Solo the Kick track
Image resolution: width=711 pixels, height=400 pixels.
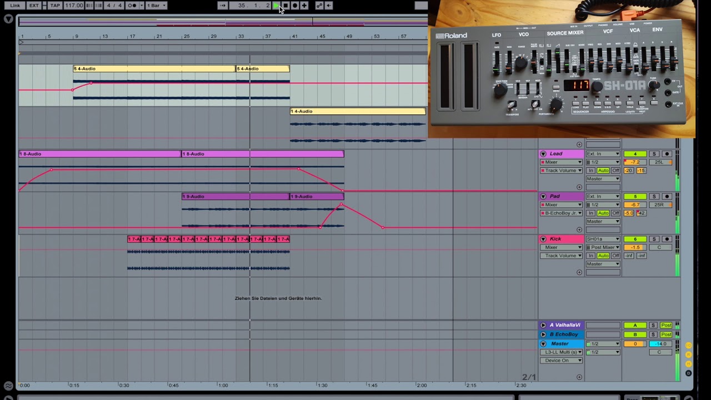654,239
